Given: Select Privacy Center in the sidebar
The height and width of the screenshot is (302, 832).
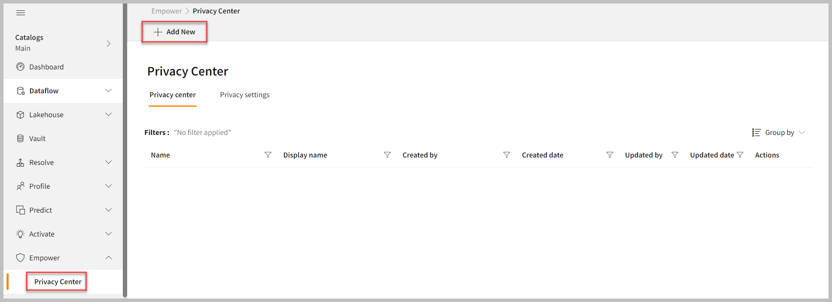Looking at the screenshot, I should (x=58, y=282).
